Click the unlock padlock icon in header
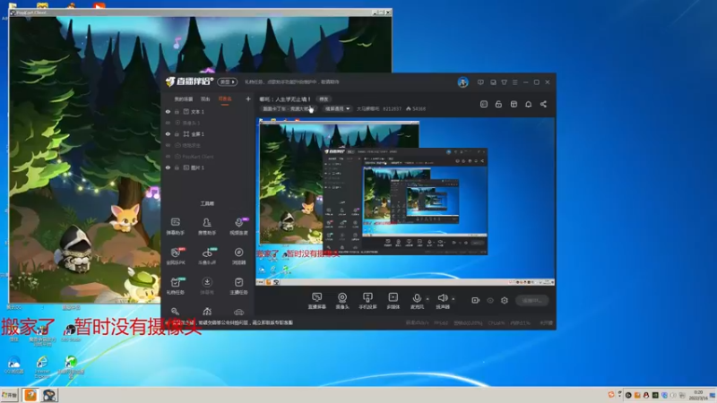The width and height of the screenshot is (717, 403). coord(498,104)
